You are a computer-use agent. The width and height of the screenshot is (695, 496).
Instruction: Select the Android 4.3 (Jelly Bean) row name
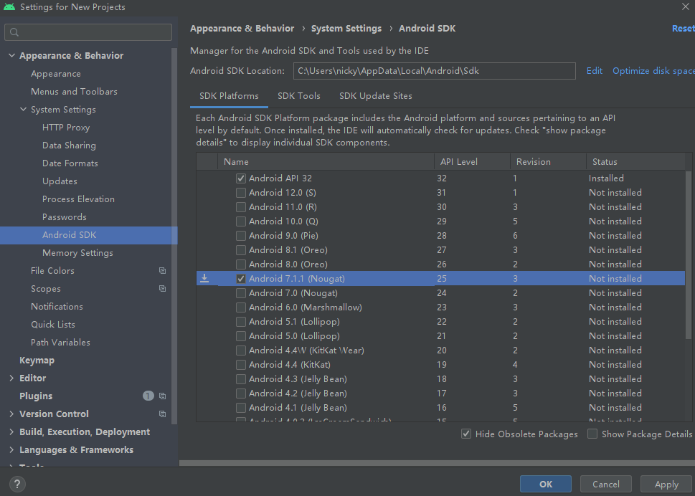298,379
